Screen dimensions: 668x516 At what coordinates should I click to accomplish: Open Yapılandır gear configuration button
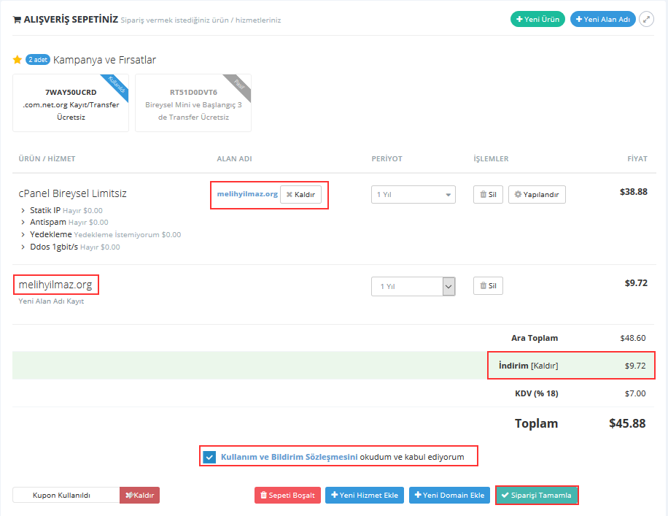(x=537, y=195)
